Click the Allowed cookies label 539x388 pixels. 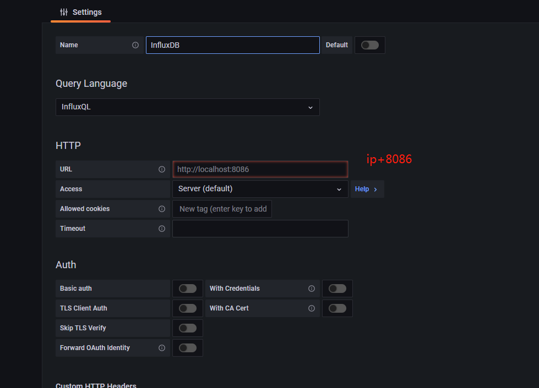(x=85, y=209)
